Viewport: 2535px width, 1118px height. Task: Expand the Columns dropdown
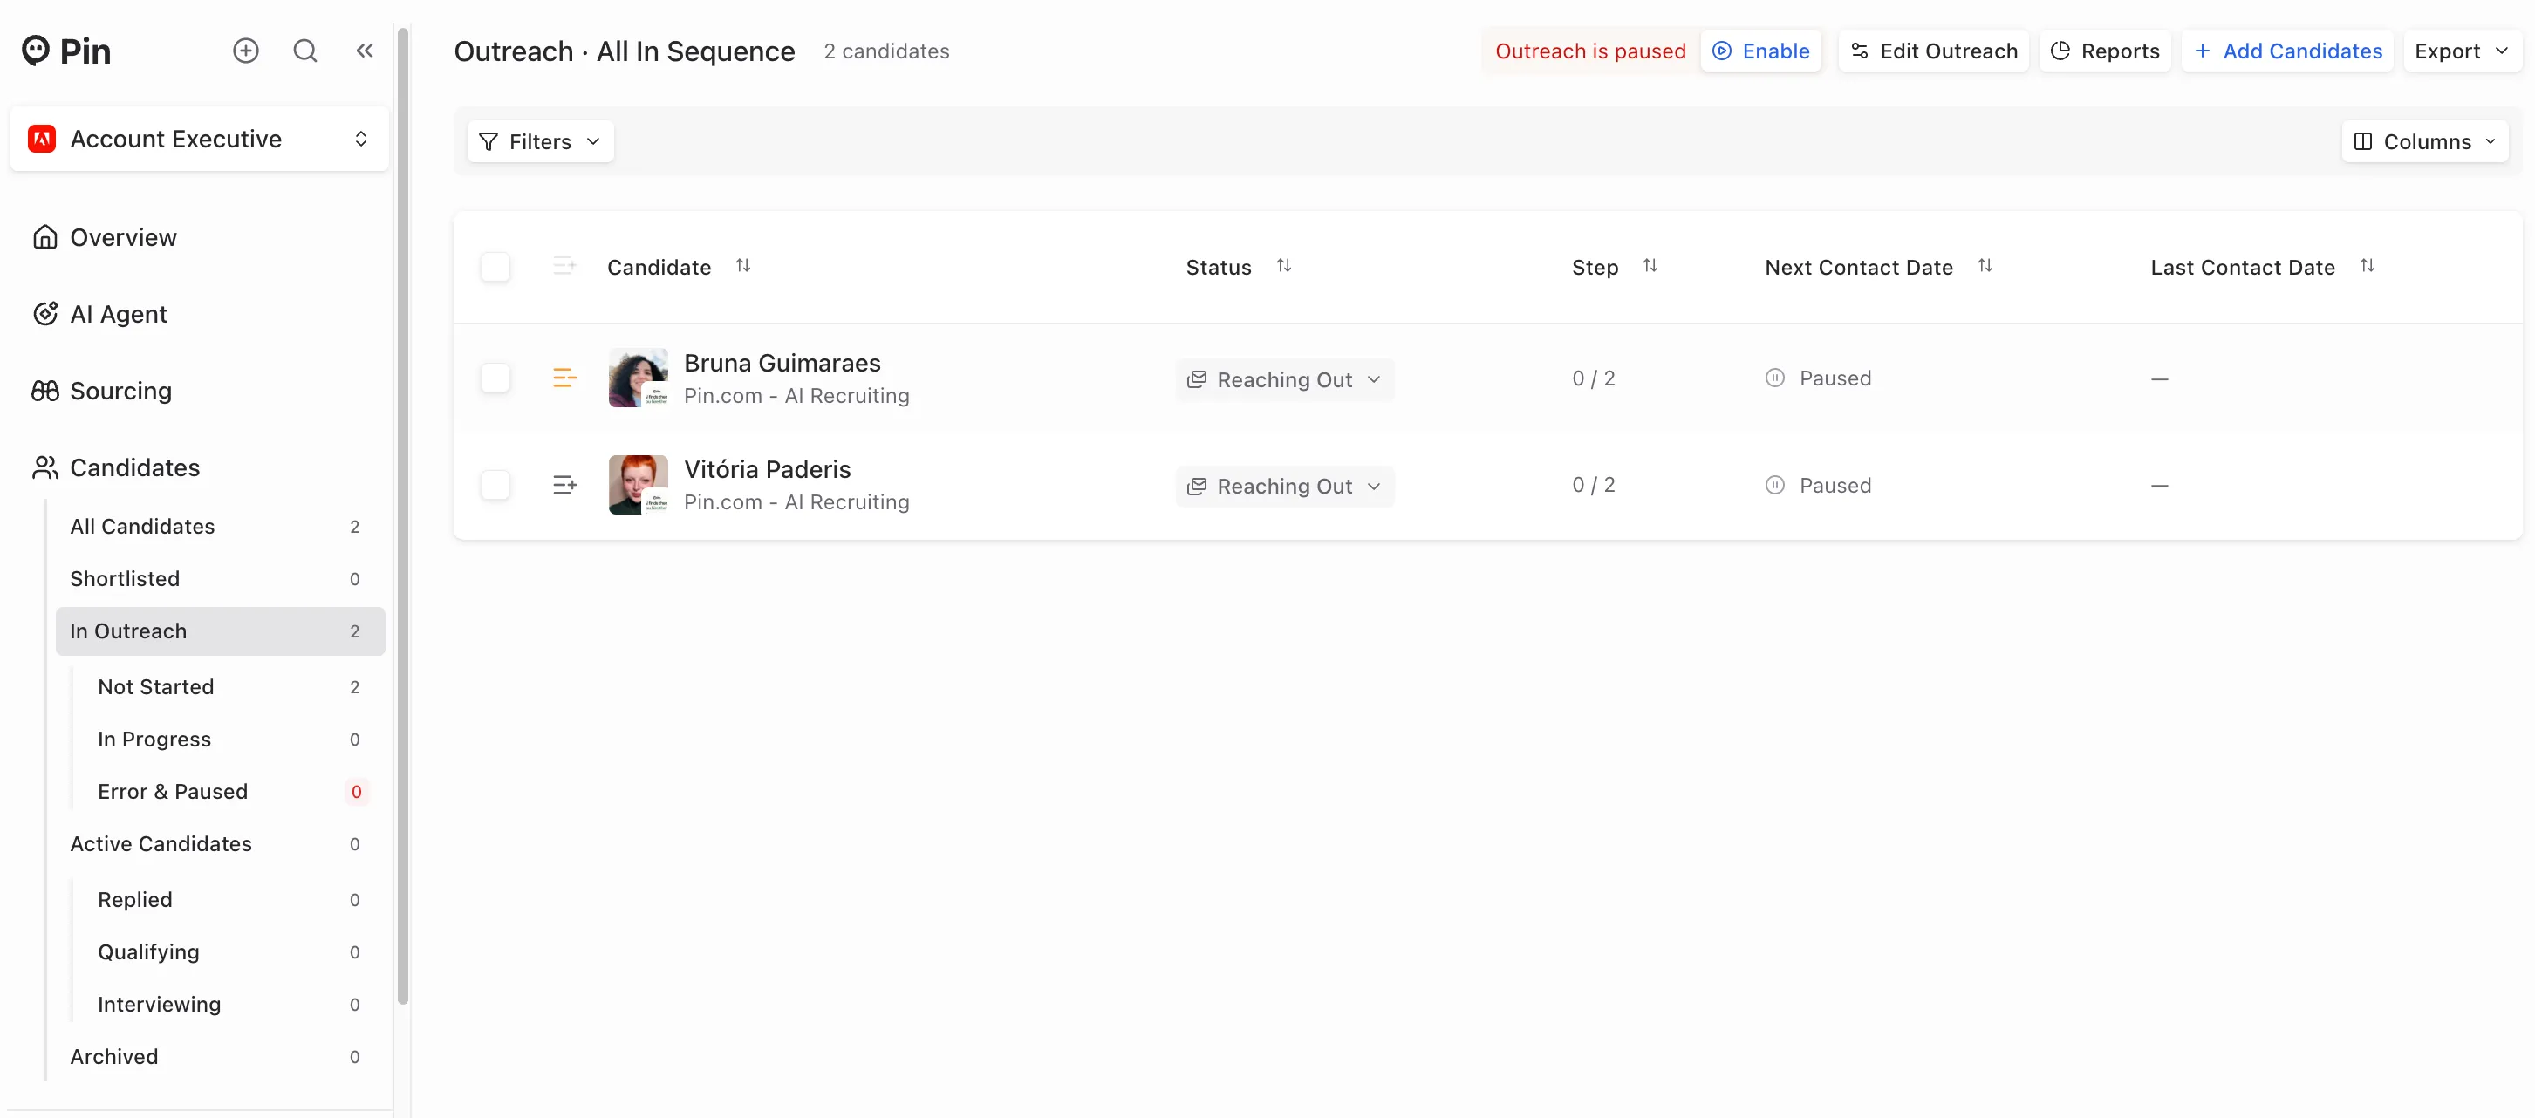tap(2425, 142)
